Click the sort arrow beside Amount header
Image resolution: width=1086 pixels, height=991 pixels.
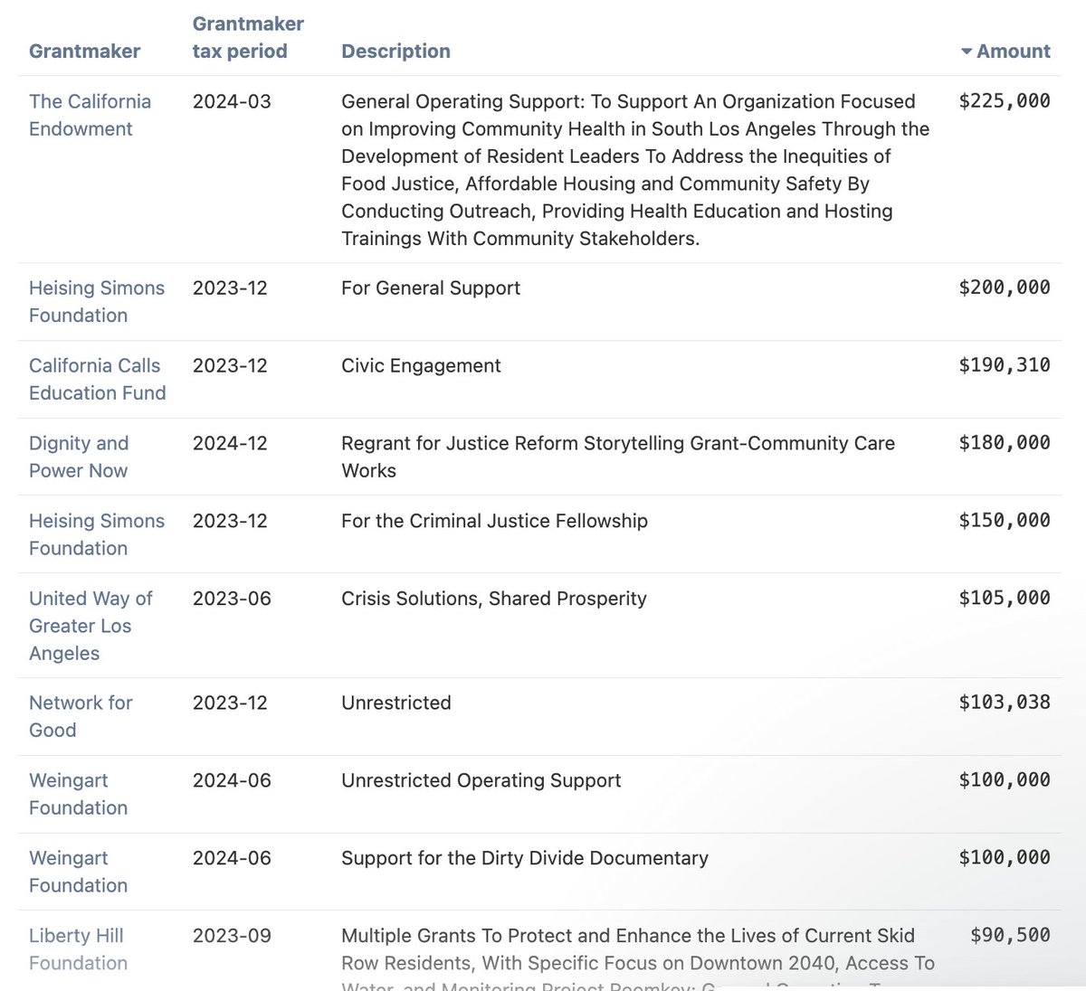[x=966, y=52]
